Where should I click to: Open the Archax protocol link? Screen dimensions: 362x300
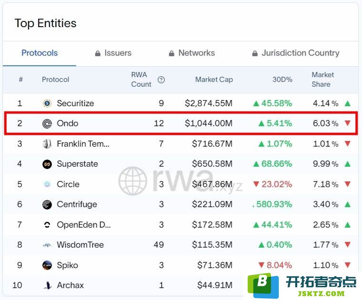coord(70,285)
